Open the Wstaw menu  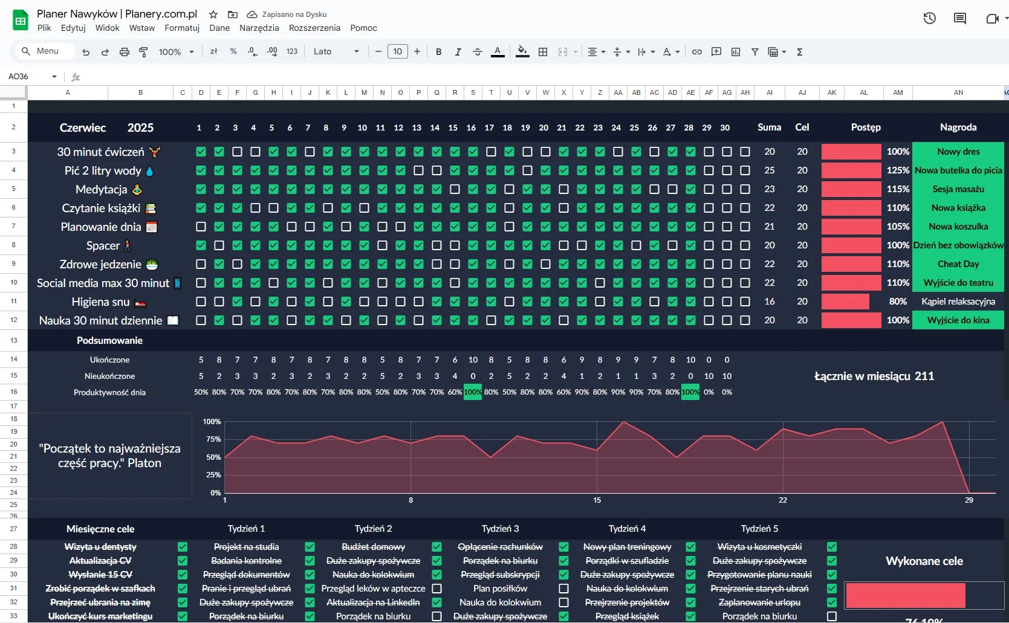[142, 28]
